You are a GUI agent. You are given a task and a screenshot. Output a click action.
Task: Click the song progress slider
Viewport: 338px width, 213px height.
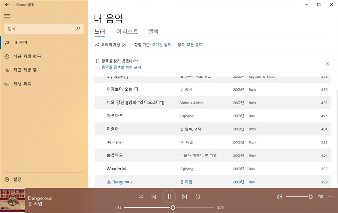tap(169, 208)
